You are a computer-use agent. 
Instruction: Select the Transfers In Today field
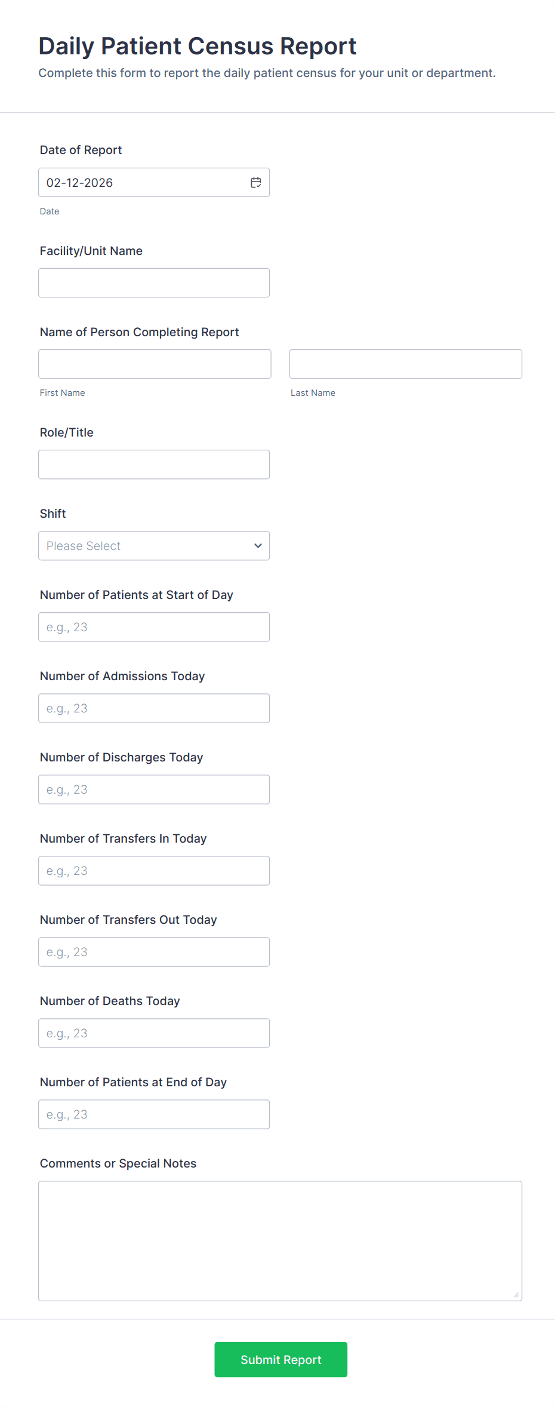(154, 871)
